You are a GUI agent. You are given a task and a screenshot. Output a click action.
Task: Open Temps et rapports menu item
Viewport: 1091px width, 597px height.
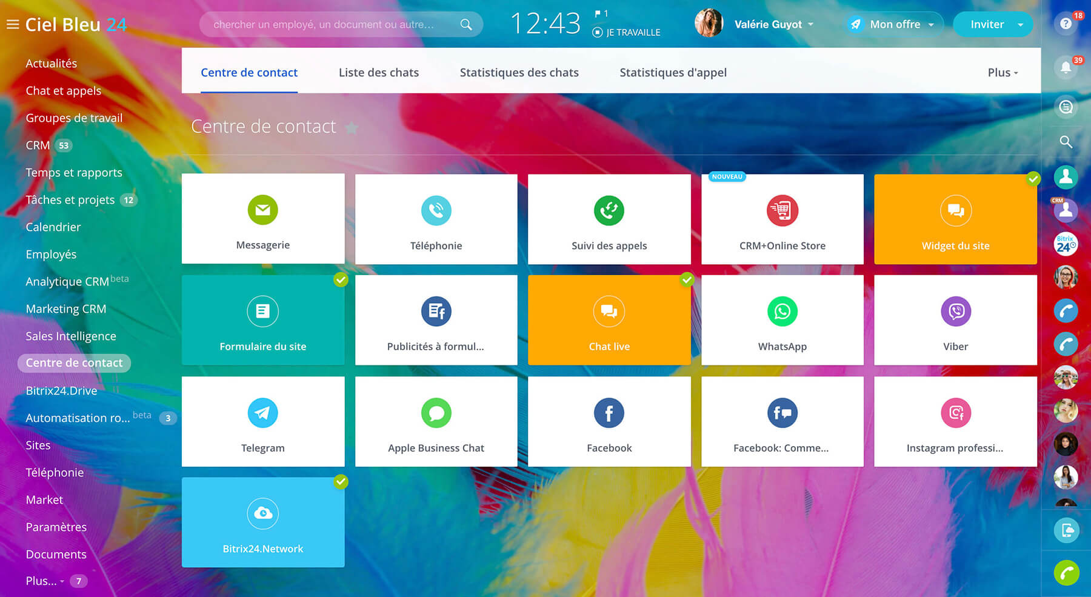[74, 172]
